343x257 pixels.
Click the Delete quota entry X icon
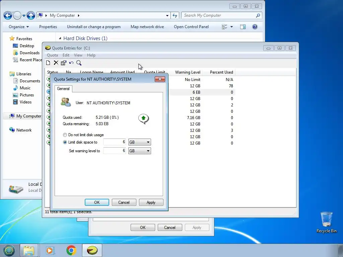pos(56,63)
